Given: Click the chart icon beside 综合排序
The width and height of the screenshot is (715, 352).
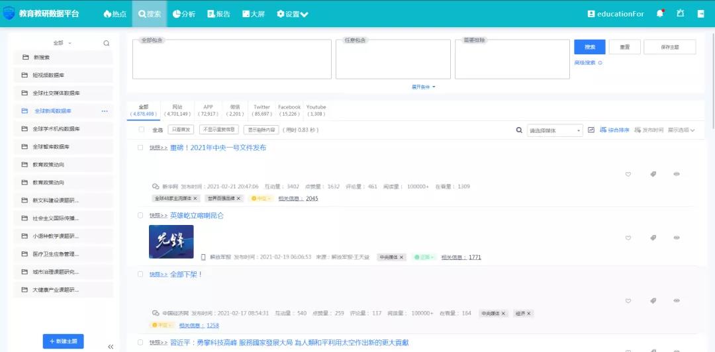Looking at the screenshot, I should click(x=591, y=130).
